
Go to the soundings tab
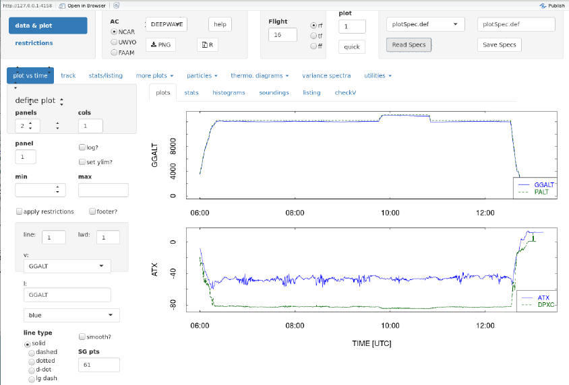tap(274, 92)
